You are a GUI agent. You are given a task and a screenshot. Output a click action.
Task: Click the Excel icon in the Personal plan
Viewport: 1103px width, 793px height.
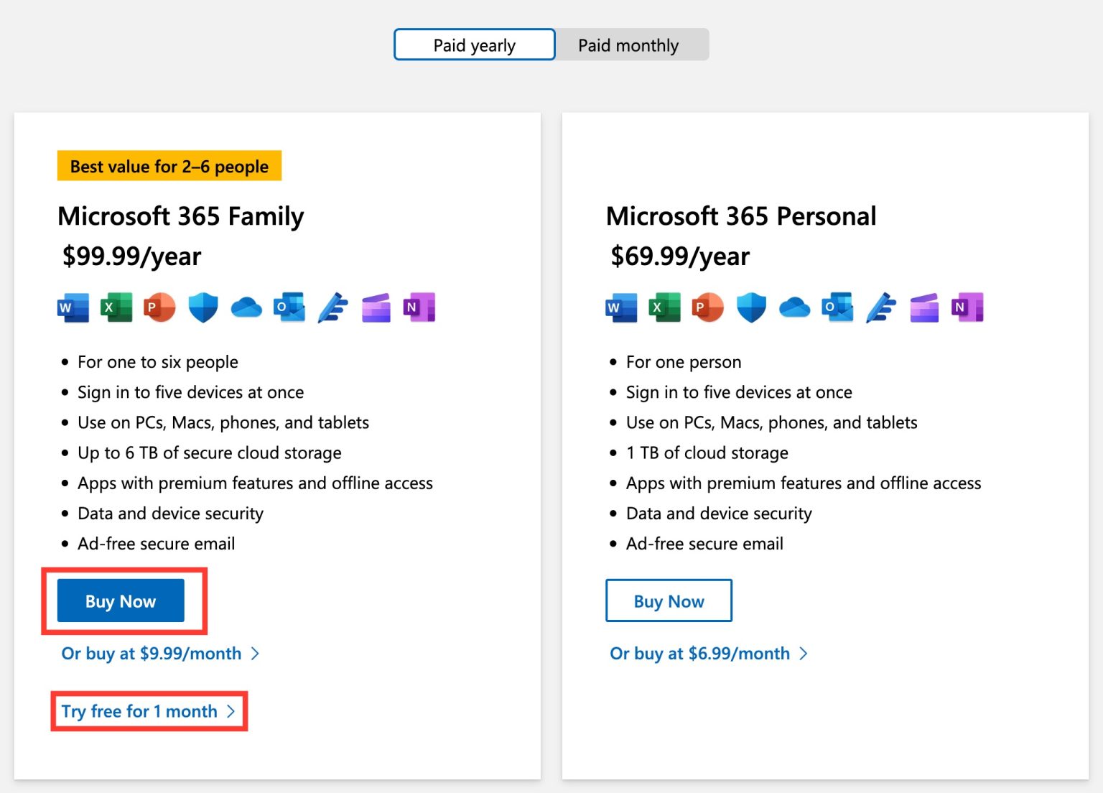pyautogui.click(x=665, y=307)
